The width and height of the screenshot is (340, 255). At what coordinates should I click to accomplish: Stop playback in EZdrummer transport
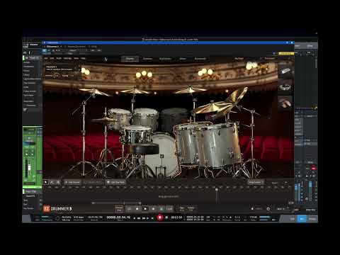click(137, 209)
